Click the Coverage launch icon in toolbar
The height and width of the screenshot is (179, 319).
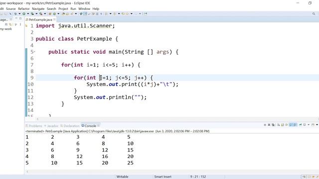32,14
